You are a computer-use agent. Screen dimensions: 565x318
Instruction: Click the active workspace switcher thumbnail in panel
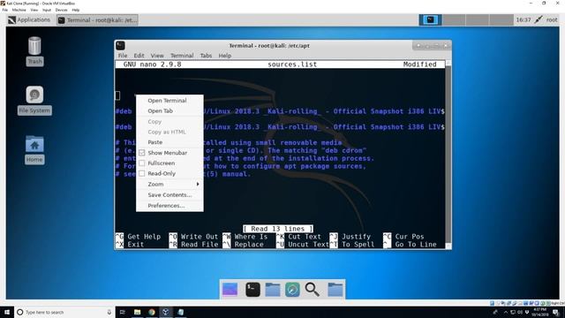[430, 19]
